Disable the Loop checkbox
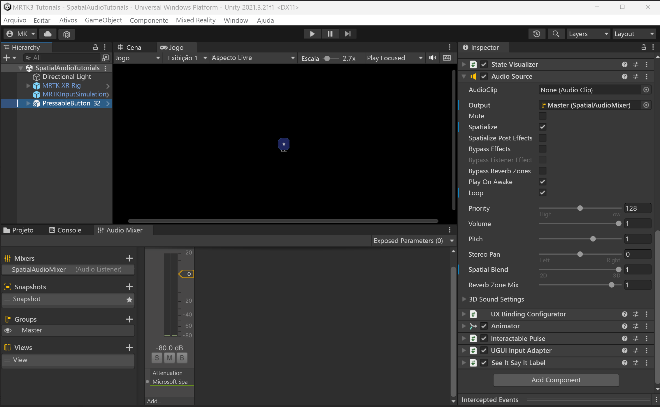Image resolution: width=660 pixels, height=407 pixels. [x=543, y=193]
